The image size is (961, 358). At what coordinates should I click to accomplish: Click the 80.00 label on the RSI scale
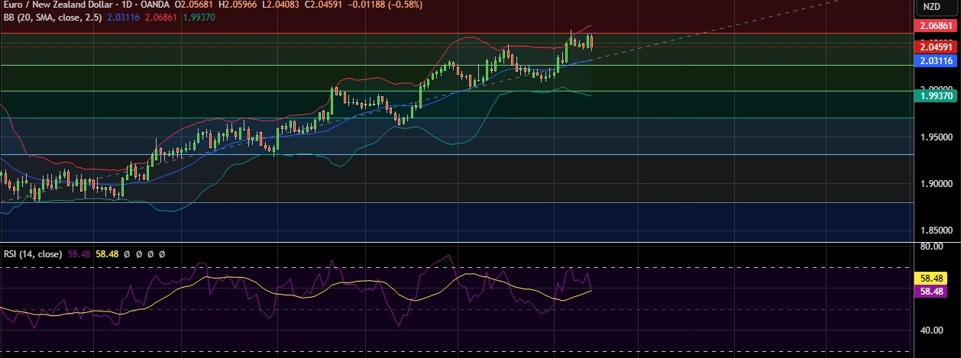(x=932, y=247)
